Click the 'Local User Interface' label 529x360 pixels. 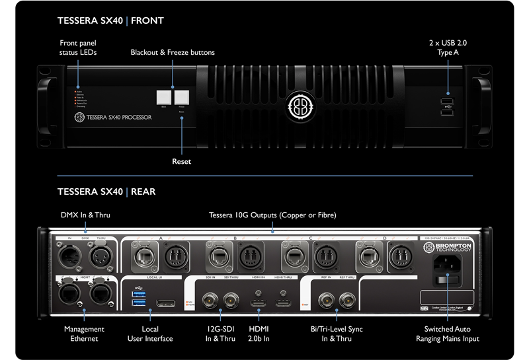pos(150,334)
